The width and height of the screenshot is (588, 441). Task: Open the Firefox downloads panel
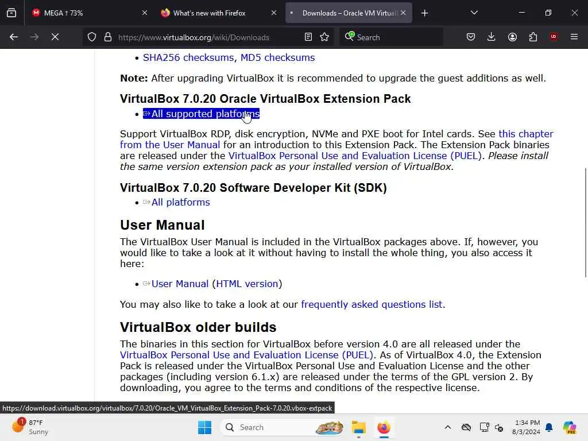(x=492, y=37)
